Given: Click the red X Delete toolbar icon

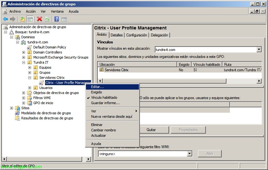Looking at the screenshot, I should coord(39,19).
